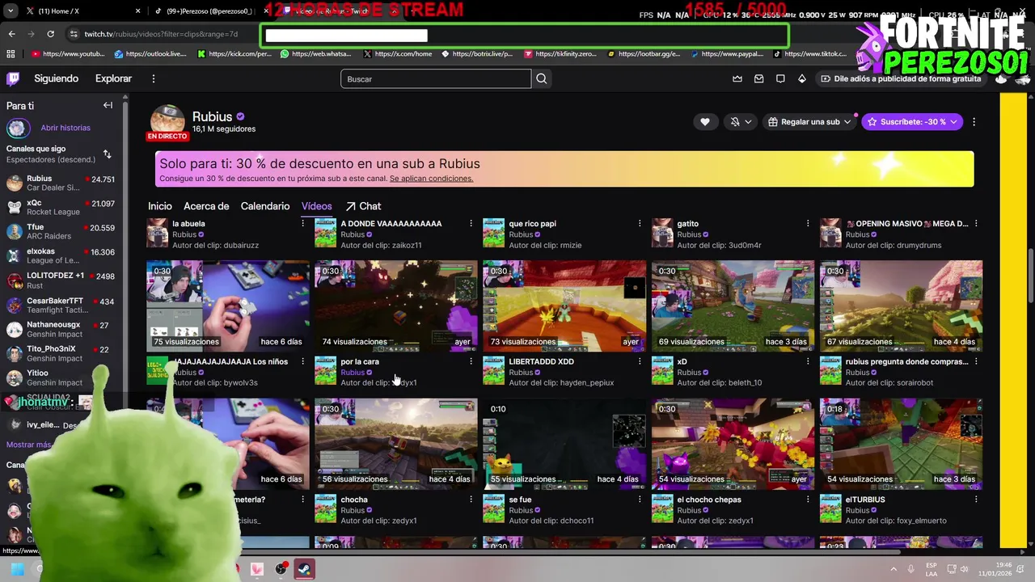Open the browser apps grid icon
The height and width of the screenshot is (582, 1035).
coord(11,54)
